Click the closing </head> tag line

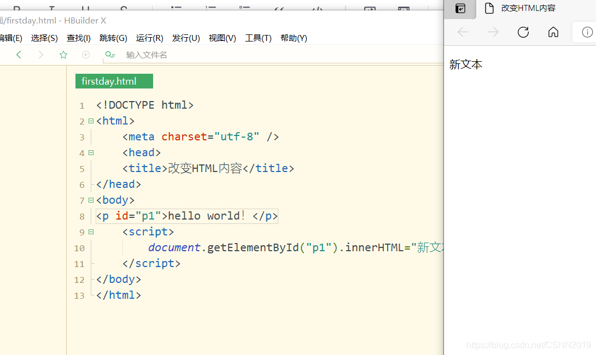coord(119,185)
